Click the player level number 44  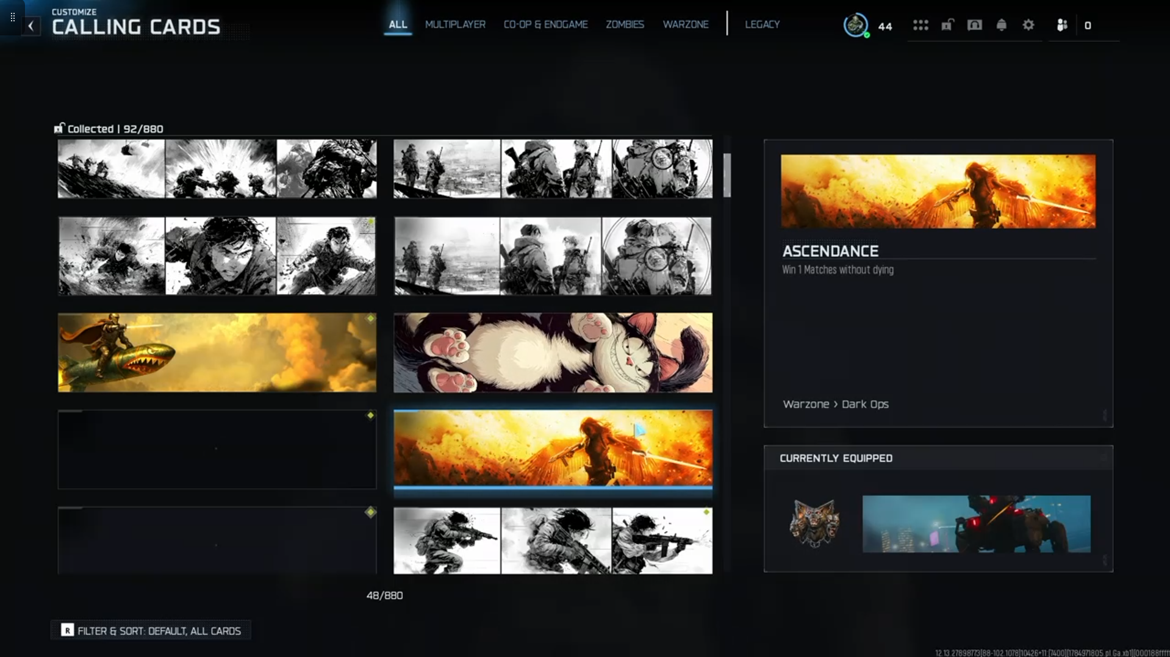tap(885, 26)
